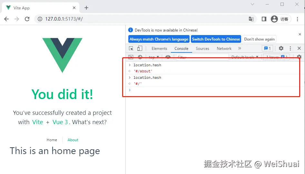The height and width of the screenshot is (174, 305).
Task: Expand more DevTools tabs chevron
Action: [240, 48]
